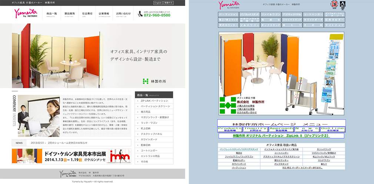Viewport: 374px width, 184px height.
Task: Open the Products 製品情報 menu button
Action: pos(230,129)
